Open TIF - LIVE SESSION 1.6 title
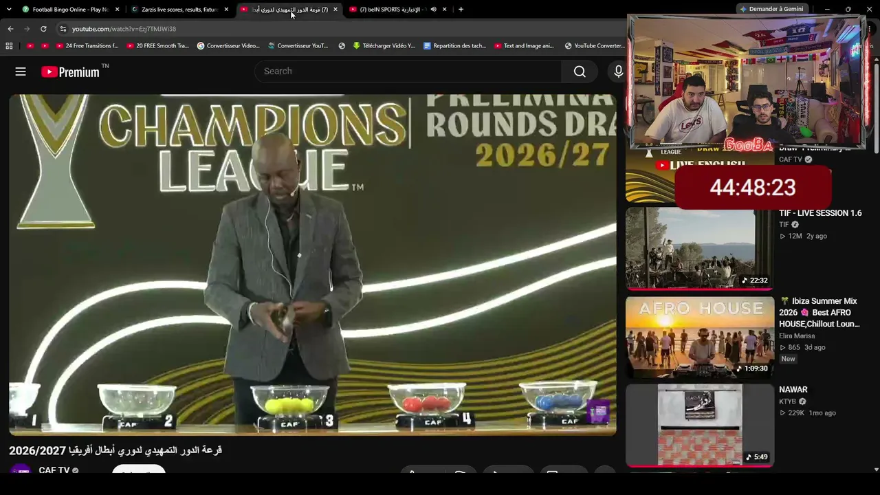The width and height of the screenshot is (880, 495). pos(820,213)
